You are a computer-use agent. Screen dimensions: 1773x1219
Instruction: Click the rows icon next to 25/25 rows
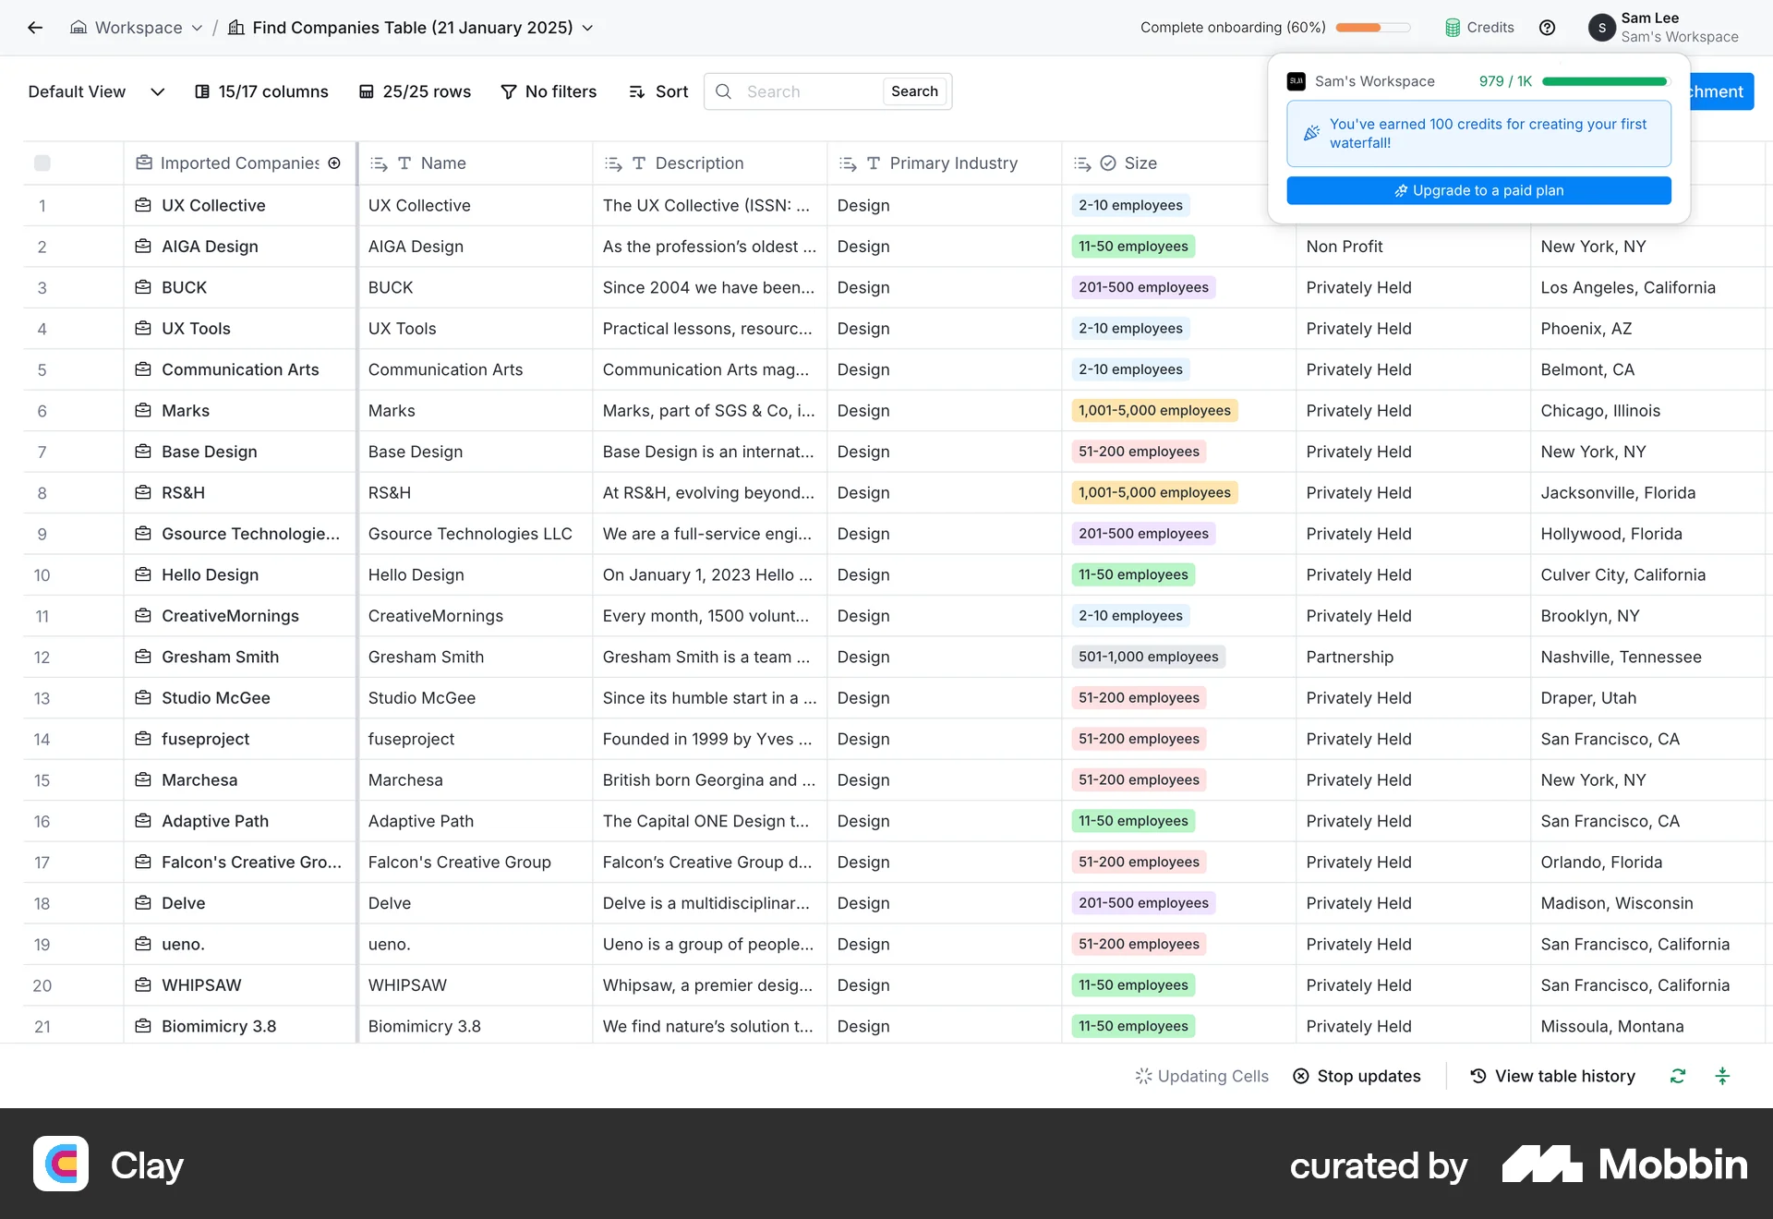[365, 91]
